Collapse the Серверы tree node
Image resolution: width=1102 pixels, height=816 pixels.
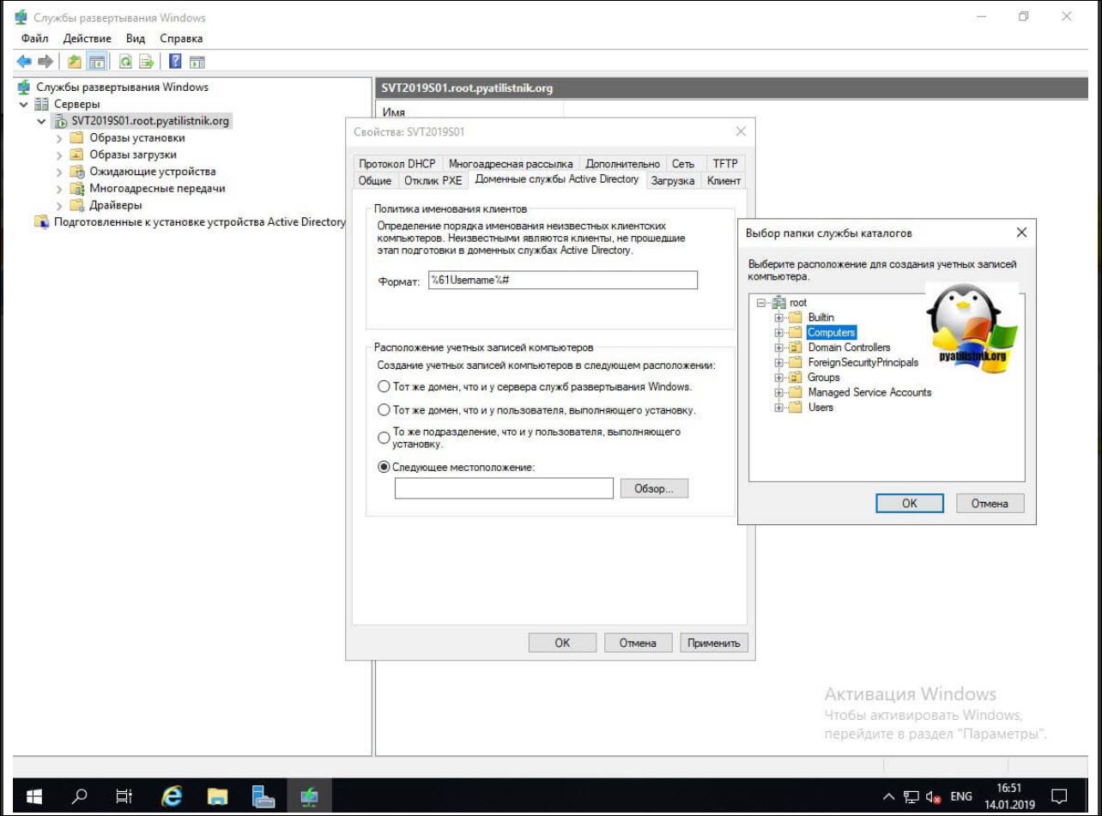24,104
